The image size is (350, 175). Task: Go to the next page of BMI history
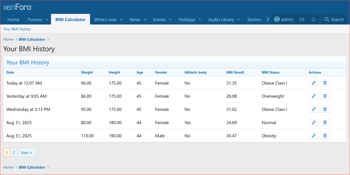(x=27, y=152)
